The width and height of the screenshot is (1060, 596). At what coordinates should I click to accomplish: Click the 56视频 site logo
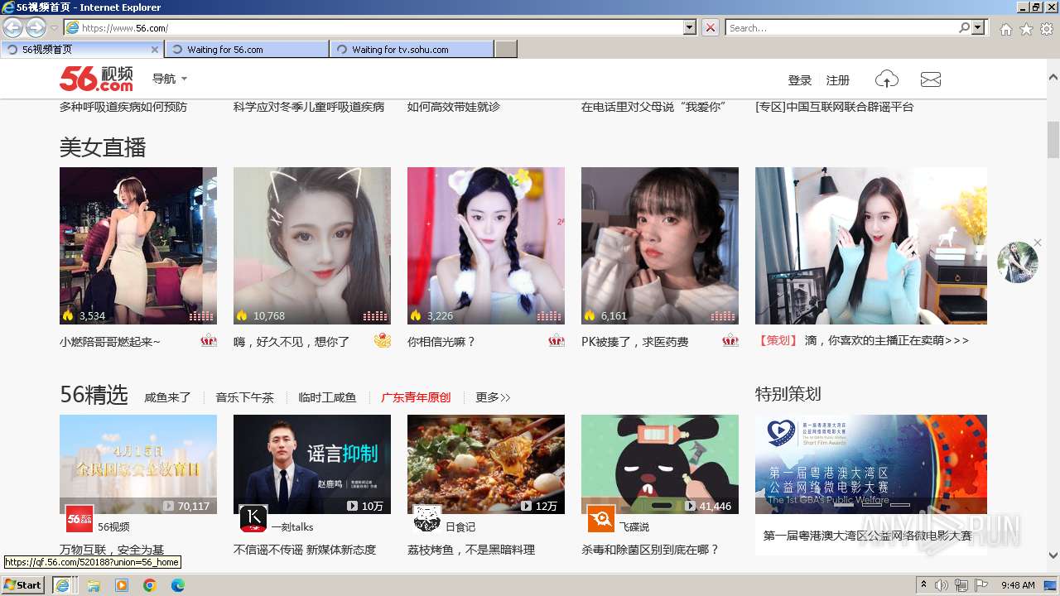[96, 79]
